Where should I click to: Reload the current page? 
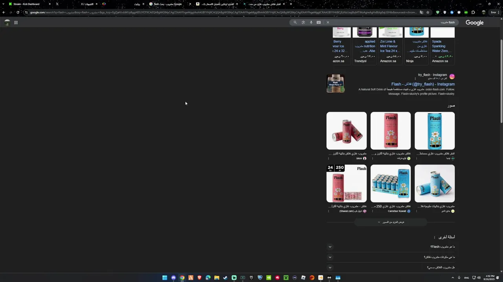(x=18, y=12)
